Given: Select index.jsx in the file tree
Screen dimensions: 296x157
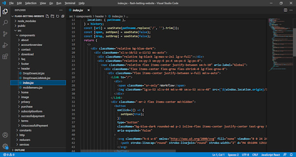Looking at the screenshot, I should (x=38, y=83).
